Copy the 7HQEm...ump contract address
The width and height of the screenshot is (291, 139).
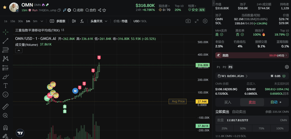tap(59, 10)
